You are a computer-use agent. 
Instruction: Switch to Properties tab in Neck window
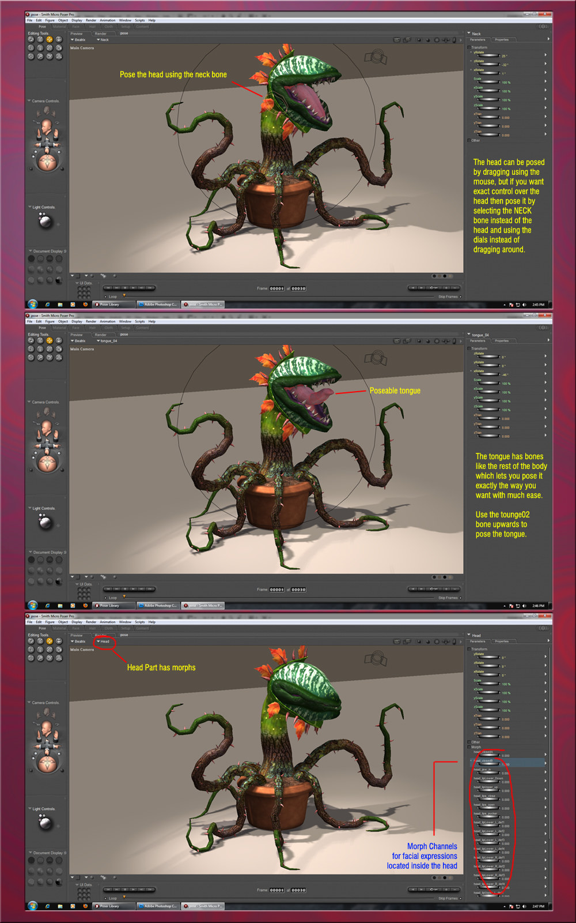click(502, 39)
